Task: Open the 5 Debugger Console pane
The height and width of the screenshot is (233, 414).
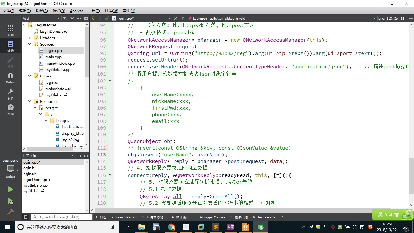Action: point(210,217)
